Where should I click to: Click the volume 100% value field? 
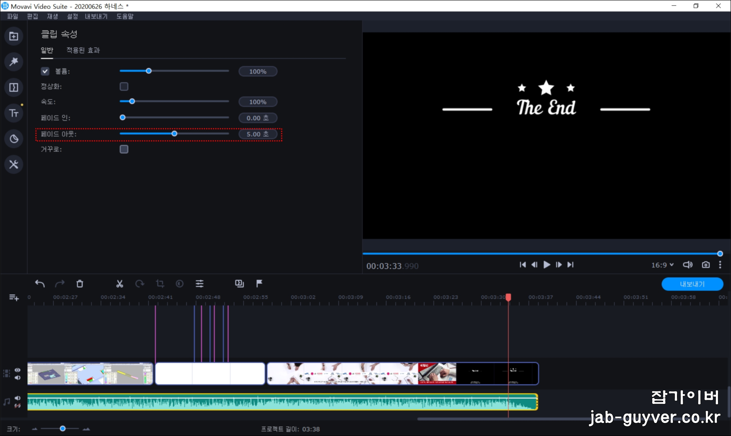pyautogui.click(x=258, y=71)
